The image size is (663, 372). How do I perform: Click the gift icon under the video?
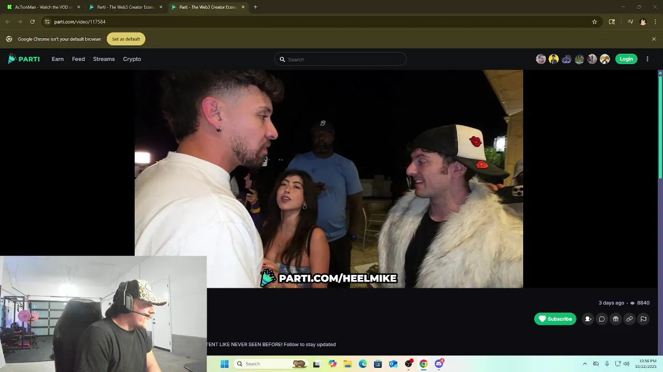[615, 319]
